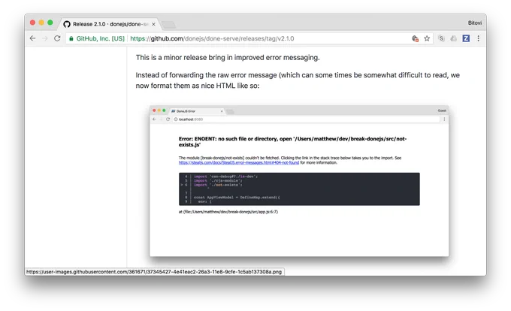Go back with the browser back arrow
The image size is (511, 311).
coord(32,38)
